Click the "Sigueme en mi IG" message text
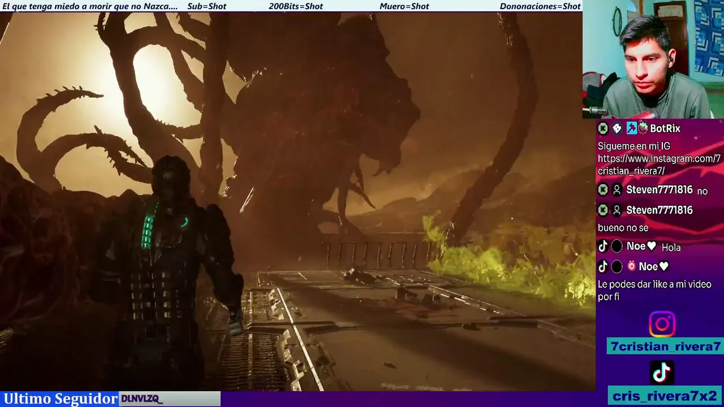This screenshot has width=724, height=407. tap(634, 146)
